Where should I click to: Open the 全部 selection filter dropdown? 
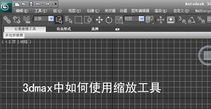point(43,19)
